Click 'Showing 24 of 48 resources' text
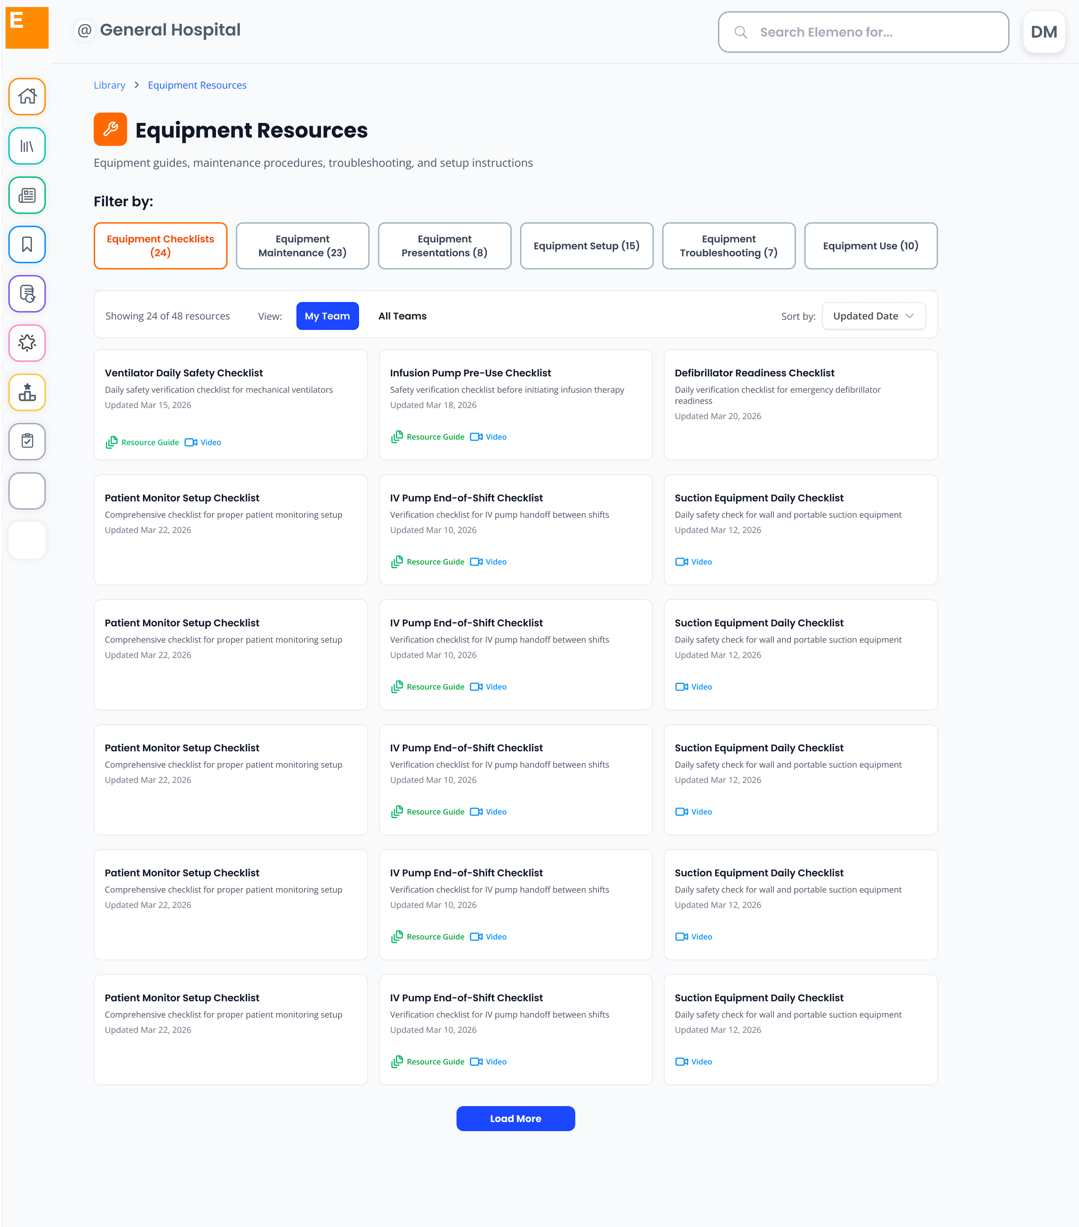Viewport: 1079px width, 1227px height. (167, 316)
